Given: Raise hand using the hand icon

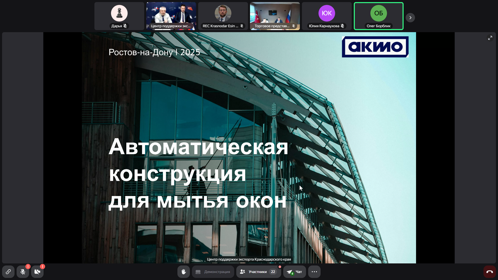Looking at the screenshot, I should pyautogui.click(x=184, y=272).
